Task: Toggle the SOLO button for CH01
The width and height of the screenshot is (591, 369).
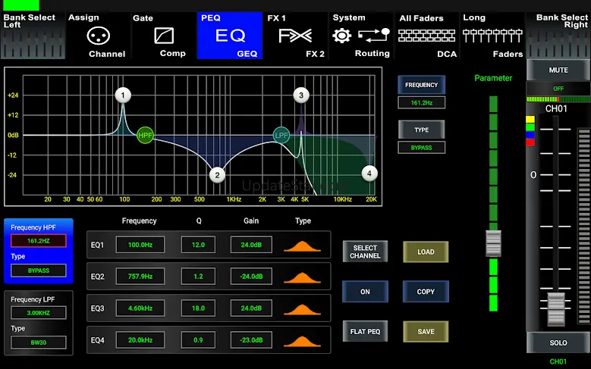Action: tap(558, 343)
